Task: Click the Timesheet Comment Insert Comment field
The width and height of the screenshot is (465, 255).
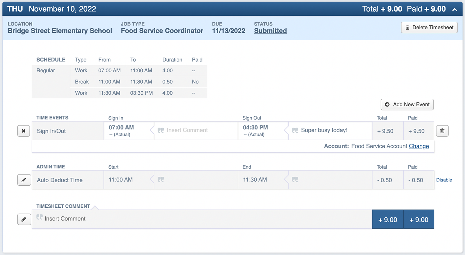Action: click(65, 219)
